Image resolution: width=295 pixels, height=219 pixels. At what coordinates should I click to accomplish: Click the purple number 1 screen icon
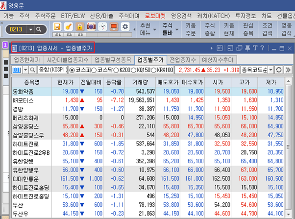pyautogui.click(x=5, y=45)
